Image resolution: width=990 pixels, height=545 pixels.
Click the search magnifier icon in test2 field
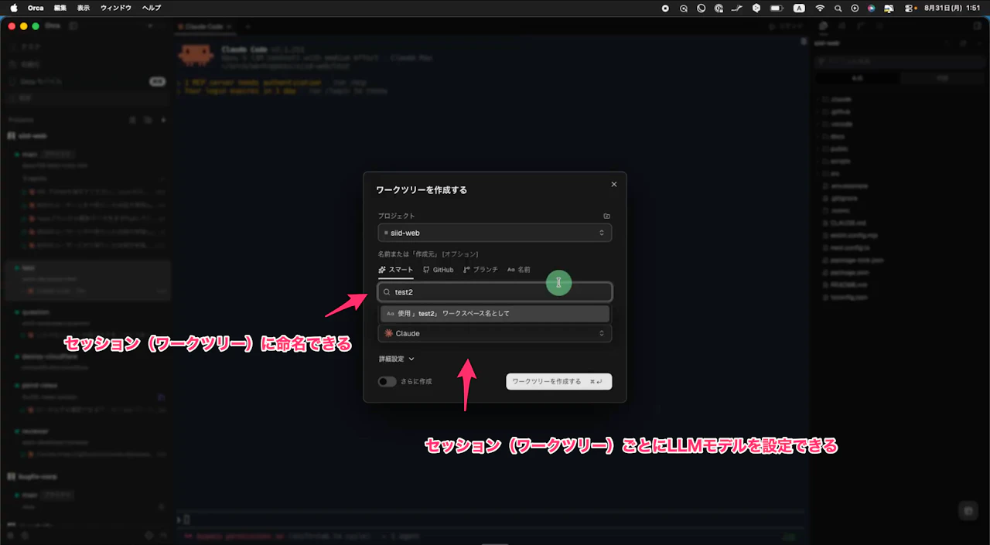tap(387, 292)
